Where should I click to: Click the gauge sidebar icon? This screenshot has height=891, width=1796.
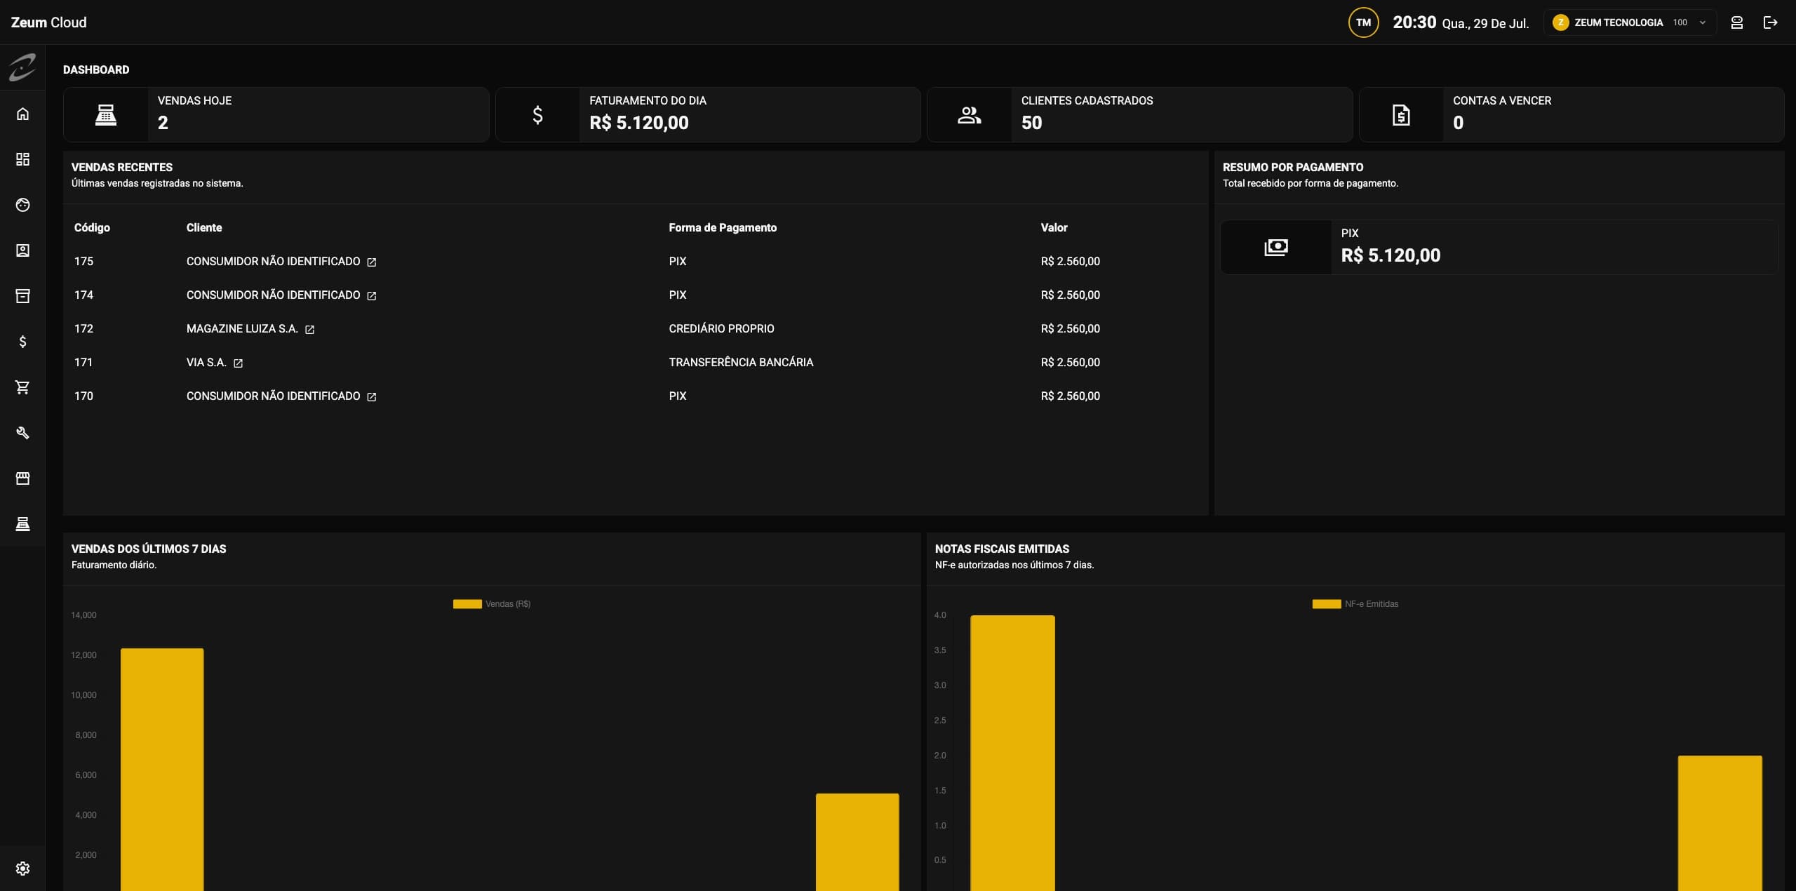click(x=22, y=205)
